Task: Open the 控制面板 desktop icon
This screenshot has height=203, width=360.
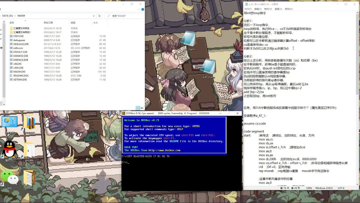Action: [9, 124]
